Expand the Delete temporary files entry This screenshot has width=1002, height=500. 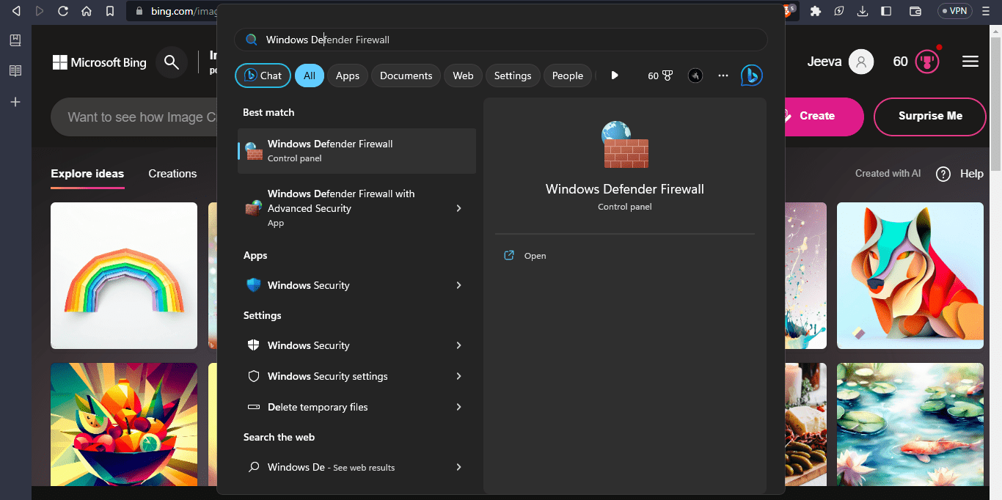pyautogui.click(x=458, y=407)
